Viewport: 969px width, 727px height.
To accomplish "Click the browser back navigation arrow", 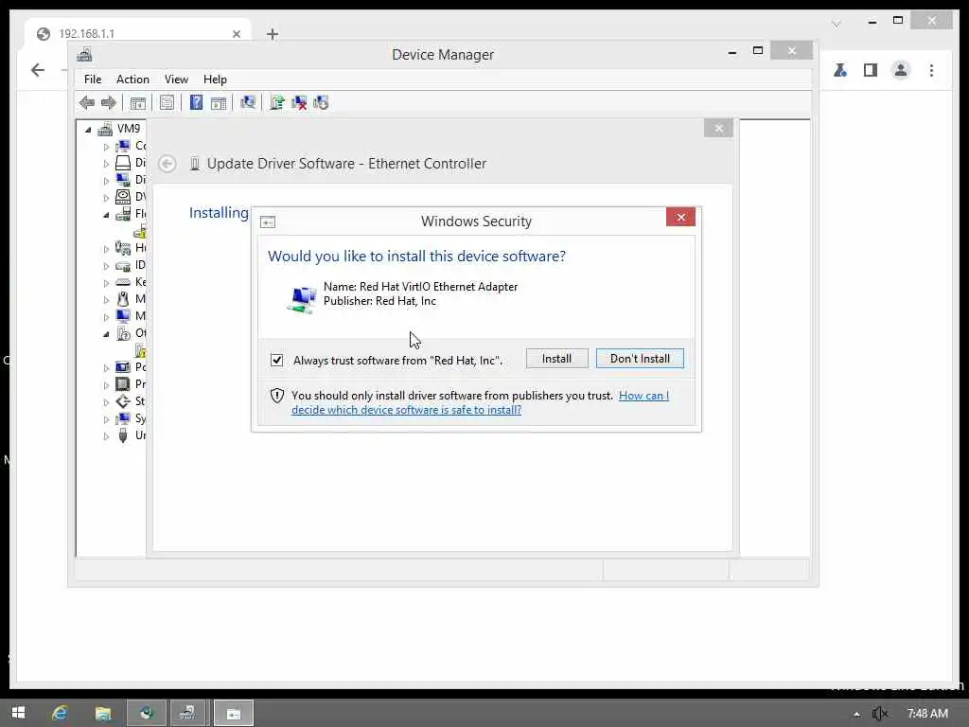I will pyautogui.click(x=38, y=70).
